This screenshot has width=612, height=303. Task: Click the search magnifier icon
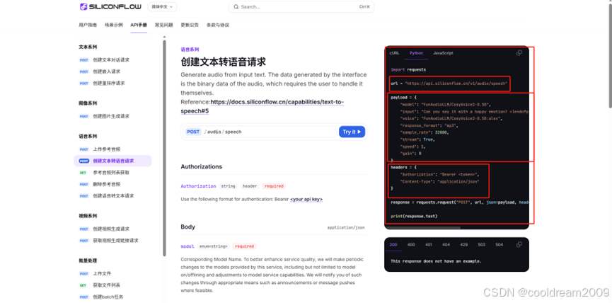point(236,6)
